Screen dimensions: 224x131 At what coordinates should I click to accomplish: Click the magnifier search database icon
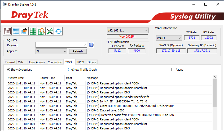pyautogui.click(x=41, y=31)
